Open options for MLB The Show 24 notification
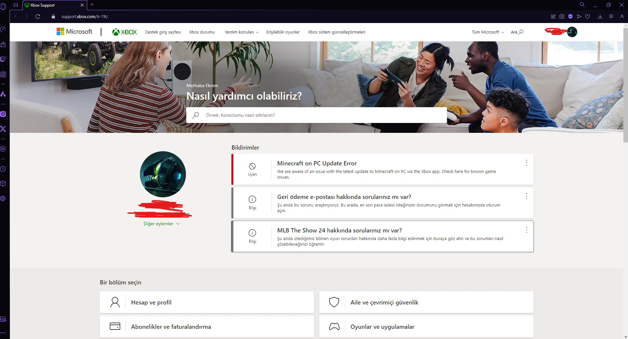 coord(526,230)
